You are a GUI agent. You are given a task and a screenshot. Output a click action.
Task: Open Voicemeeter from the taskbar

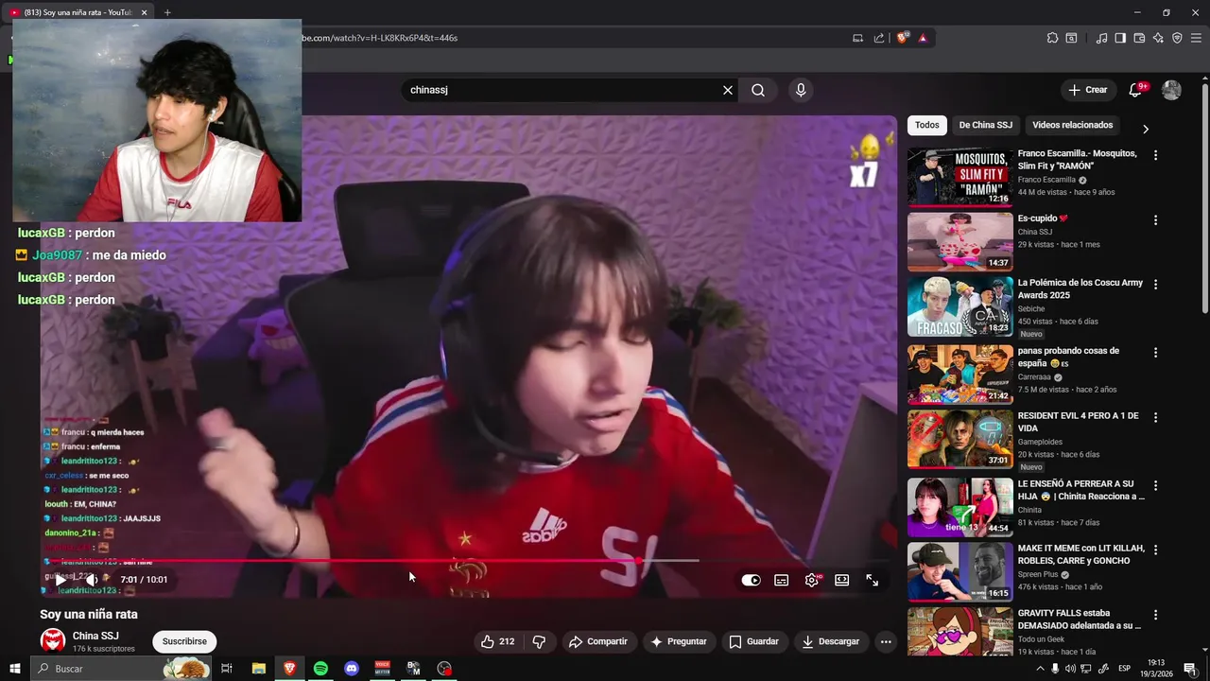click(x=383, y=669)
